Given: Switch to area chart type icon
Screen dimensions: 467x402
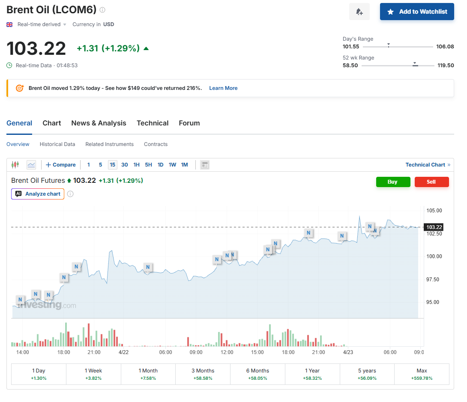Looking at the screenshot, I should (31, 165).
